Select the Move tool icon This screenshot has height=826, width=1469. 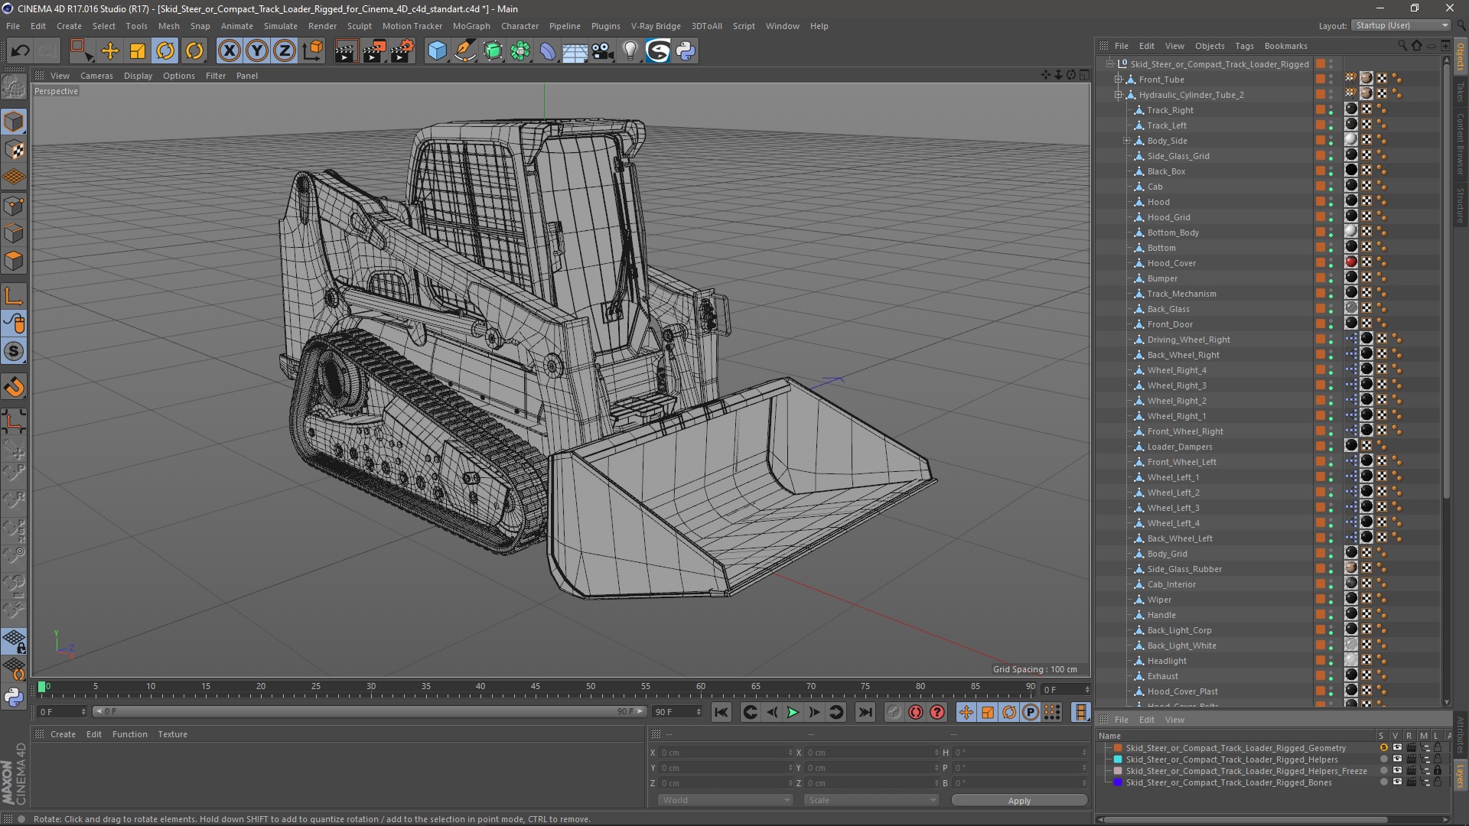coord(109,51)
